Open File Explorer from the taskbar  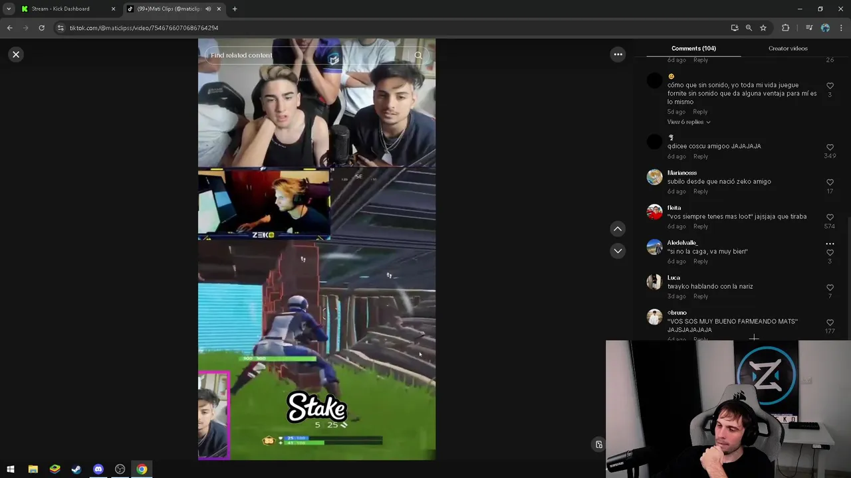(33, 469)
